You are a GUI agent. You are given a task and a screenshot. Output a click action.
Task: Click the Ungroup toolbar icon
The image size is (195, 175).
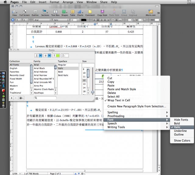[x=133, y=13]
